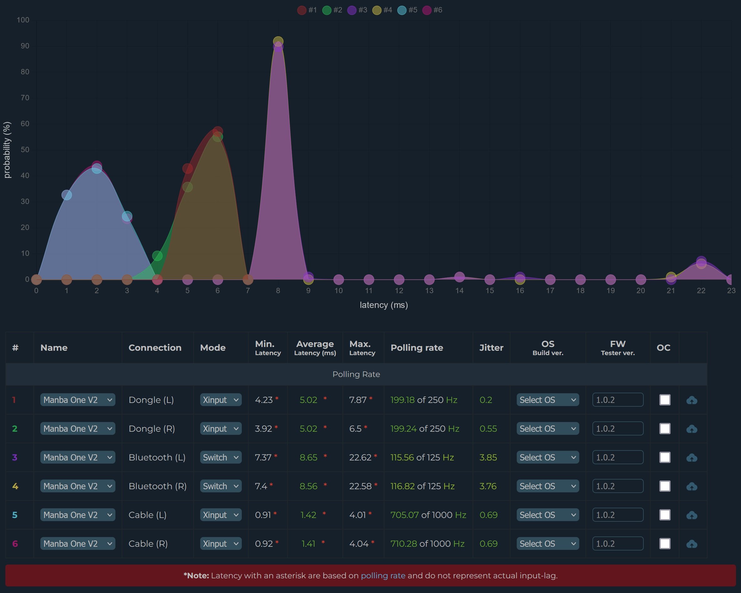
Task: Upload row 1 Dongle (L) result via cloud icon
Action: [x=692, y=400]
